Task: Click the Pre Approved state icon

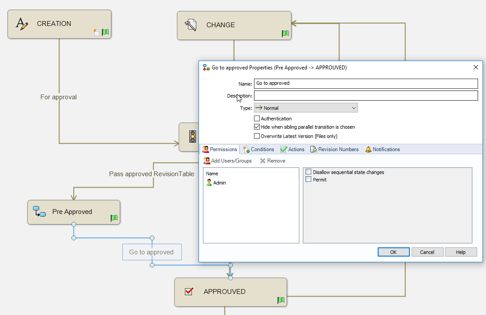Action: [x=40, y=212]
